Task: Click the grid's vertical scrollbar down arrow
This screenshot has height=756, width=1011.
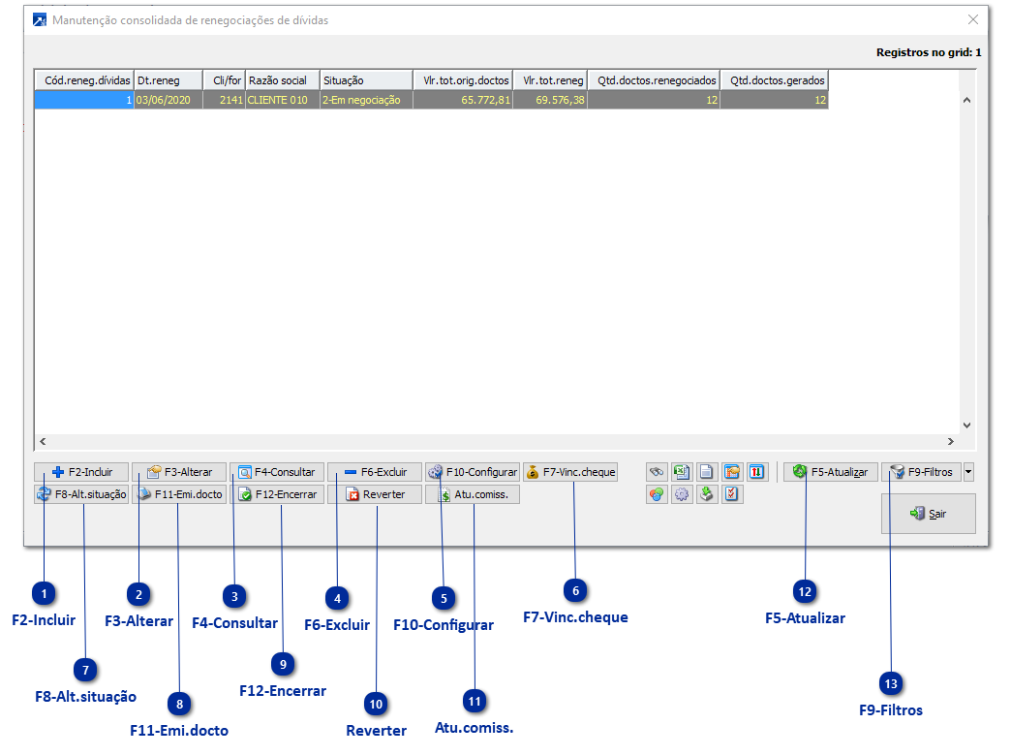Action: [x=966, y=425]
